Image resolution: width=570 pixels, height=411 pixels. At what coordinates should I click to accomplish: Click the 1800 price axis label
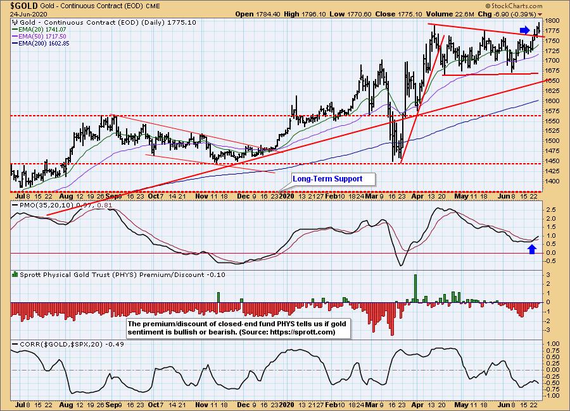(x=552, y=21)
